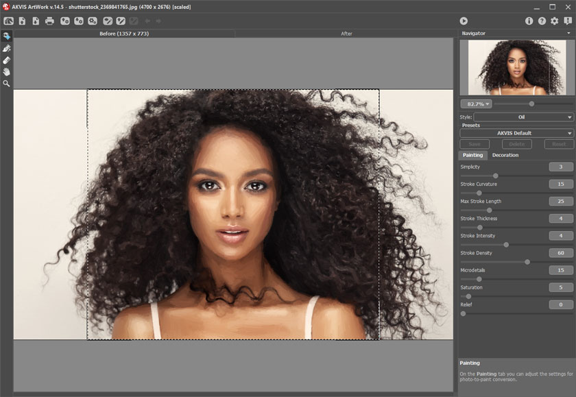Click the greyed save strokes icon

point(134,21)
